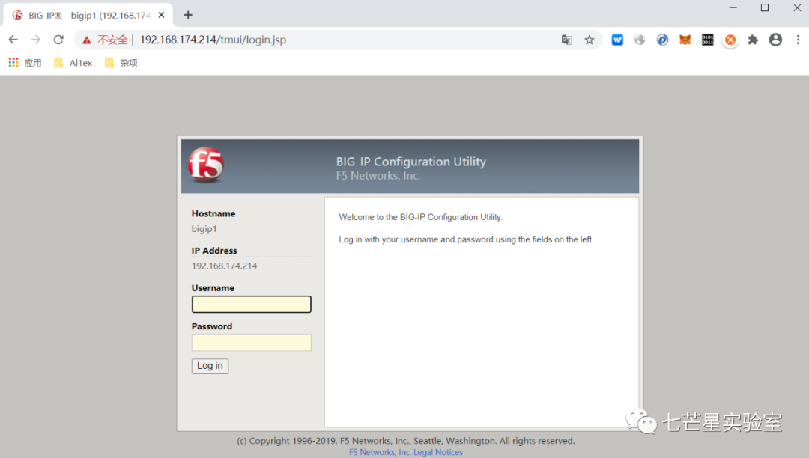Screen dimensions: 809x458
Task: Click the F5 logo in header
Action: click(206, 165)
